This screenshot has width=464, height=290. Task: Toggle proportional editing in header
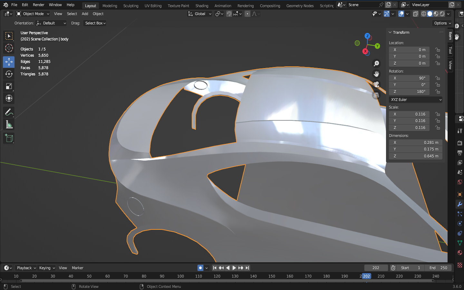[x=247, y=14]
